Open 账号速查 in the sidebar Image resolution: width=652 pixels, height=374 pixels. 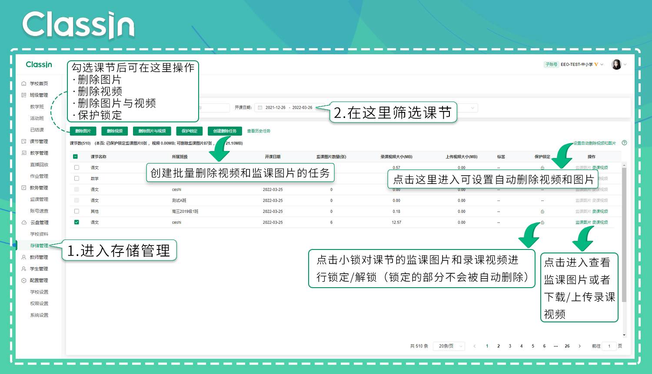pos(39,211)
